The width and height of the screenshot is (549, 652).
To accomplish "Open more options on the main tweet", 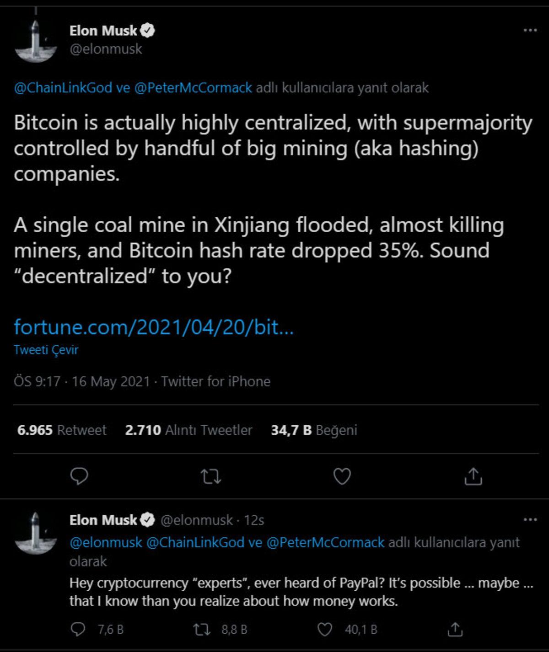I will (530, 30).
